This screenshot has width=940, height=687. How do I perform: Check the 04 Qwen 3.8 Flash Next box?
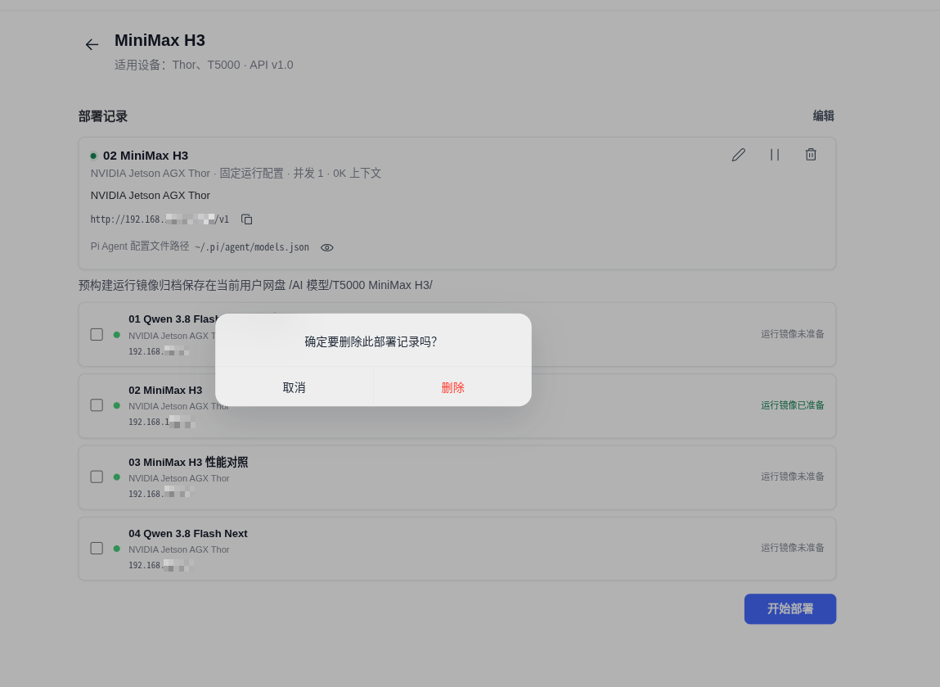pos(97,548)
